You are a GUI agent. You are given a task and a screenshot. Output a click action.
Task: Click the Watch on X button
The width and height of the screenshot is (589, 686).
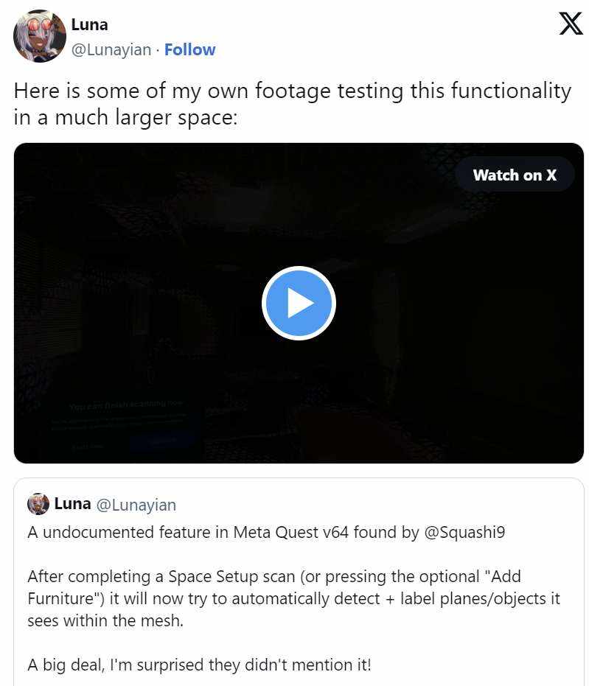point(515,175)
